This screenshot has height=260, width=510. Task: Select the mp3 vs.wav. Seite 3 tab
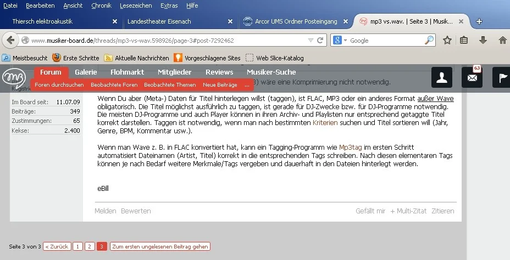[412, 21]
